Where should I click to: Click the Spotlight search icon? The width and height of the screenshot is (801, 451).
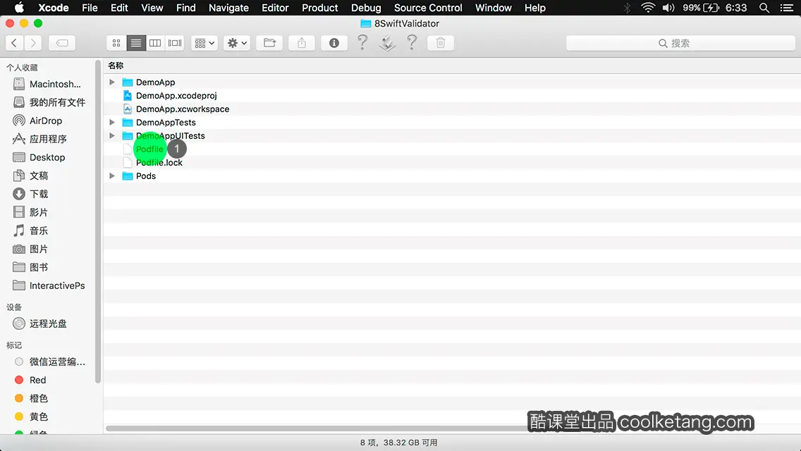click(764, 8)
